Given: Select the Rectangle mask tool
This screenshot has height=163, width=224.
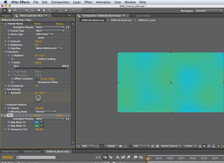Looking at the screenshot, I should pyautogui.click(x=39, y=10).
